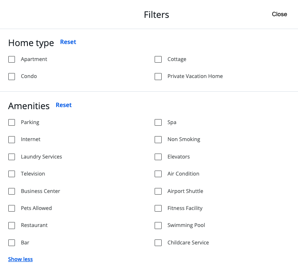Check the Apartment home type
Screen dimensions: 298x266
coord(12,59)
